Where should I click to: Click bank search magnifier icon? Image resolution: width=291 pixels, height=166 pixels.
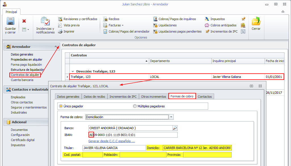(x=175, y=128)
